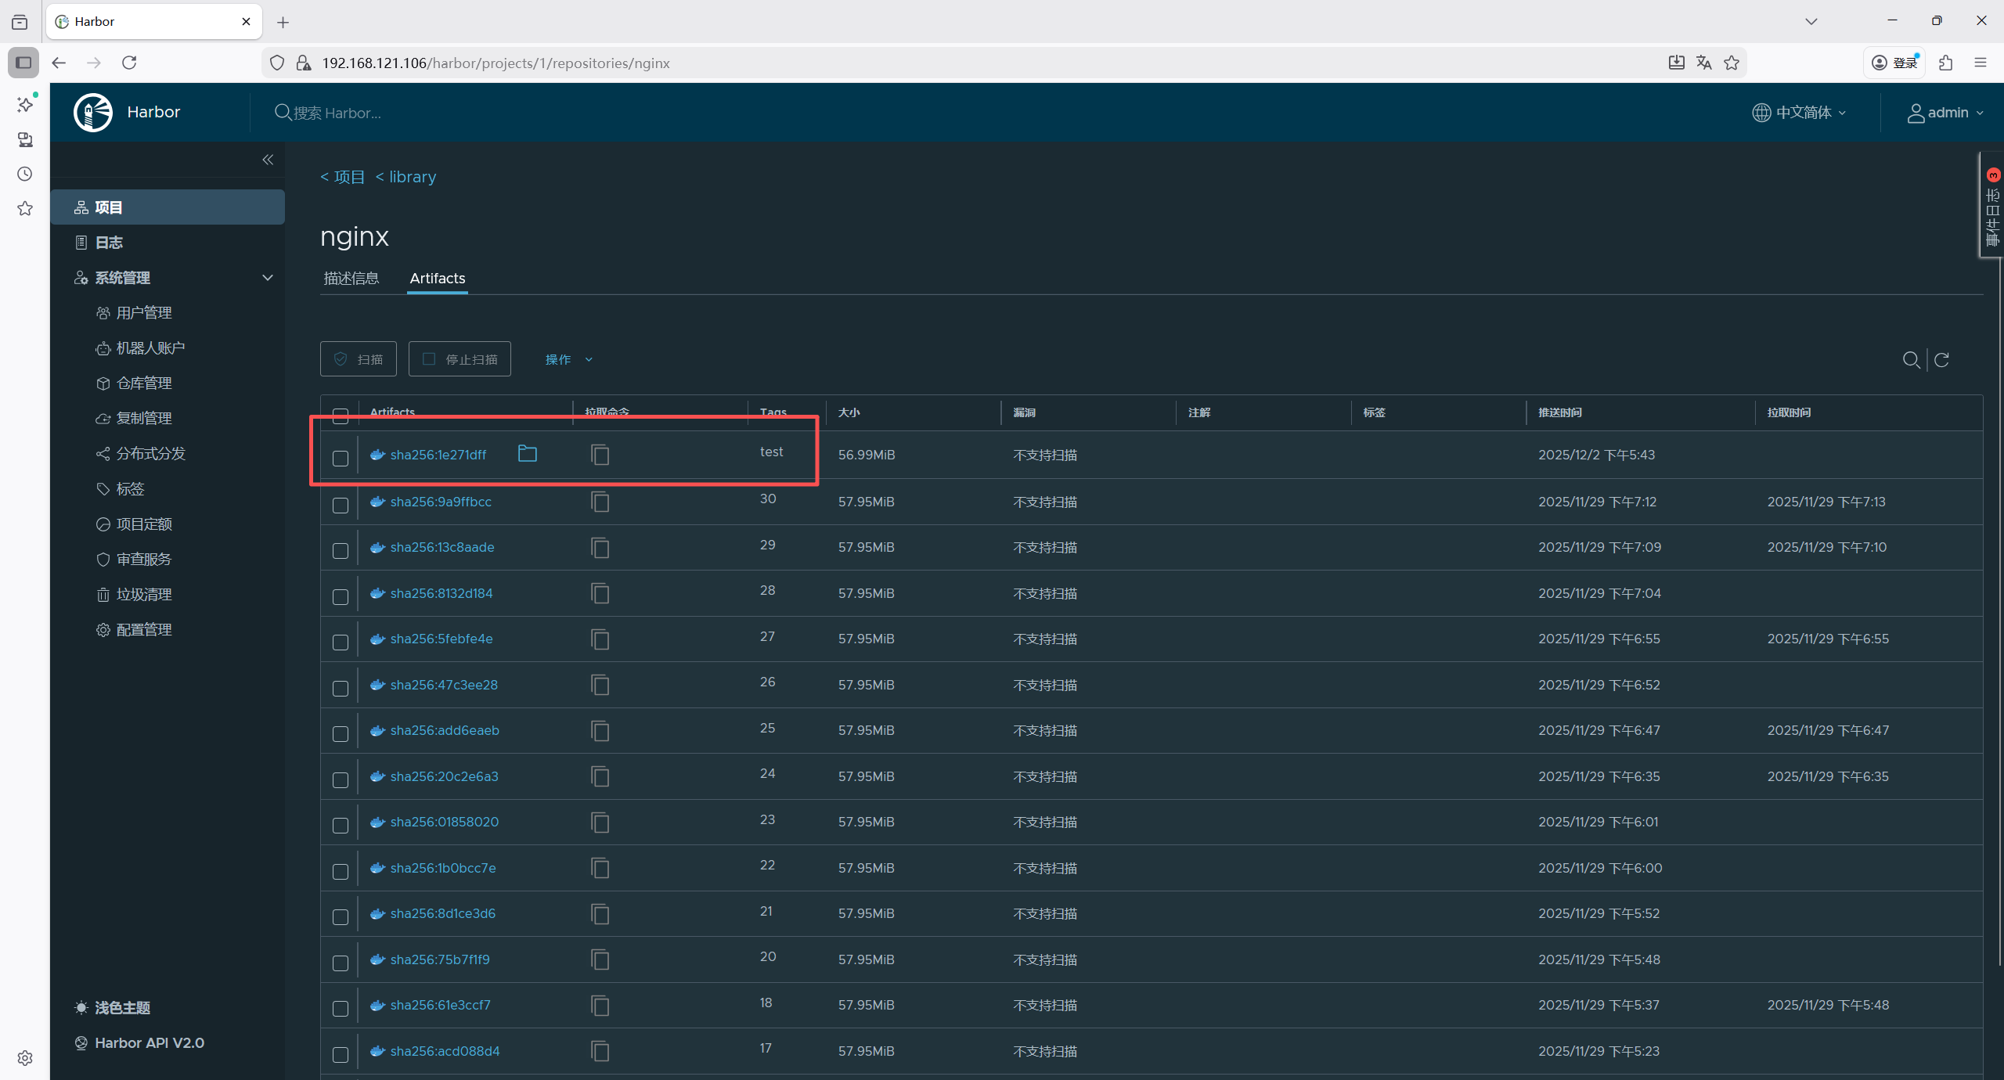Image resolution: width=2004 pixels, height=1080 pixels.
Task: Refresh the artifacts list
Action: coord(1941,359)
